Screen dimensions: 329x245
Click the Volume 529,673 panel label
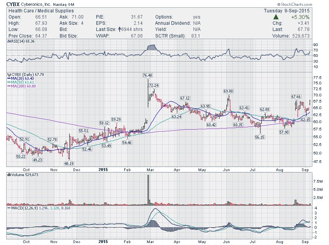(24, 175)
